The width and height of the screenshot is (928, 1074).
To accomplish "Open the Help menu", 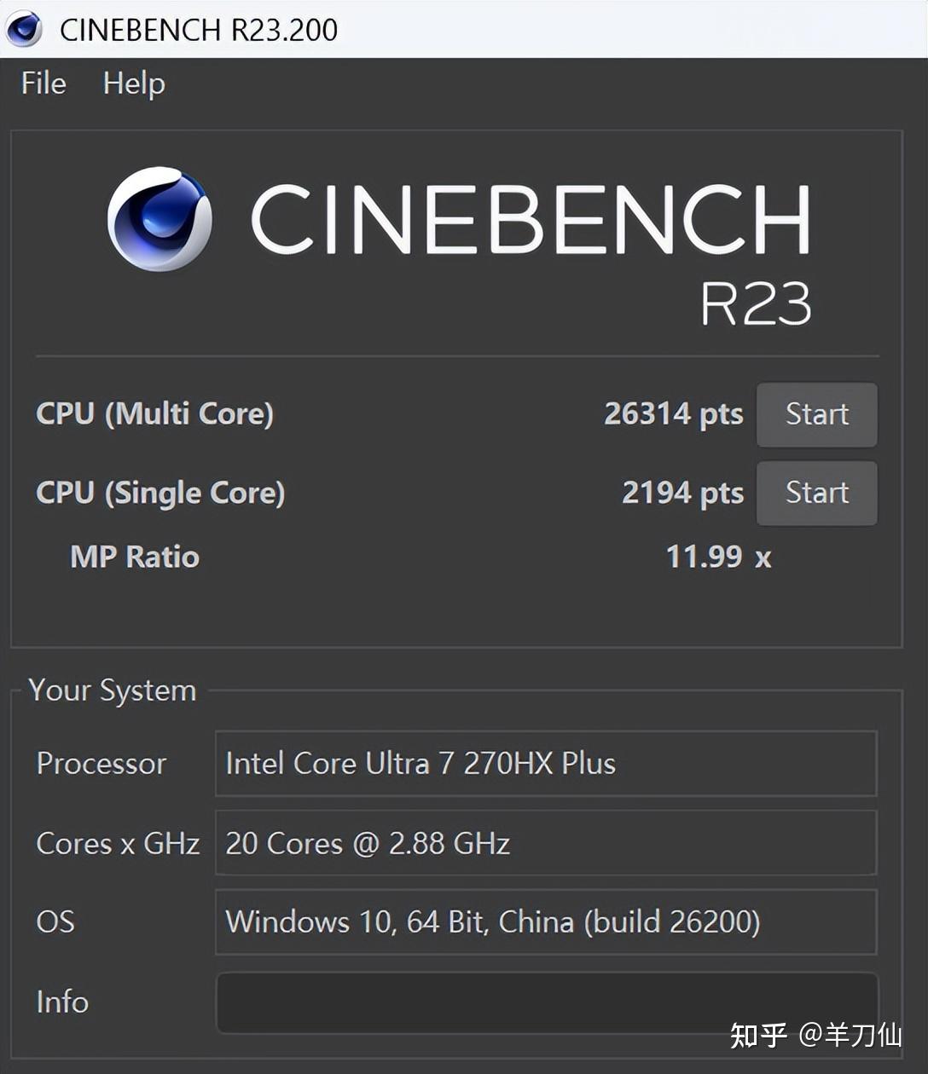I will click(x=134, y=84).
